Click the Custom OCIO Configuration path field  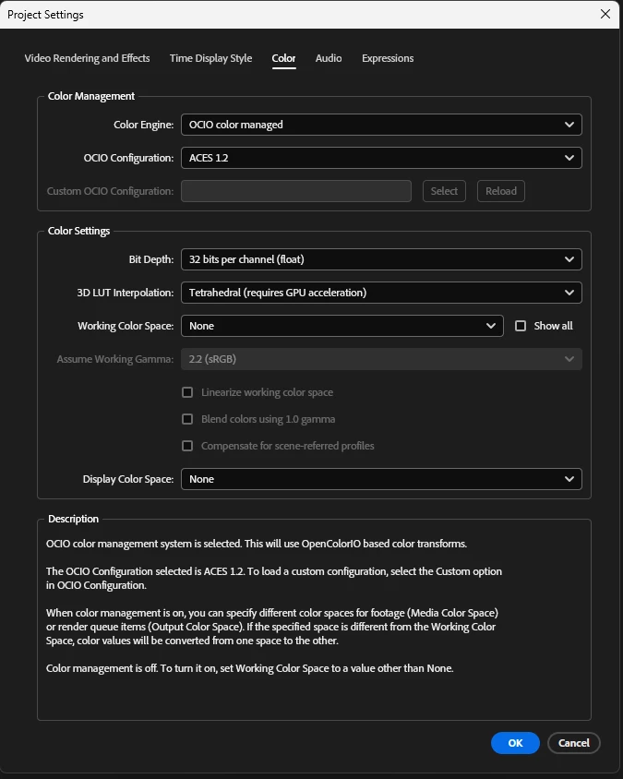[x=296, y=191]
